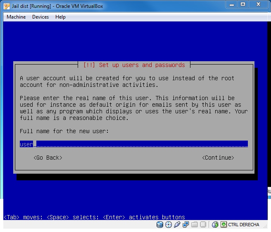Click the Tab/Space/Enter help text line
The image size is (271, 232).
94,217
